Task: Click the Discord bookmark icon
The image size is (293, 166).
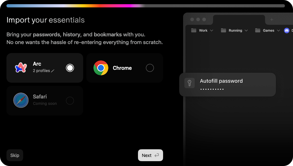Action: (287, 31)
